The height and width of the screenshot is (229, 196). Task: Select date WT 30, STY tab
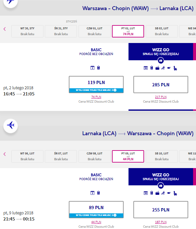coord(27,31)
